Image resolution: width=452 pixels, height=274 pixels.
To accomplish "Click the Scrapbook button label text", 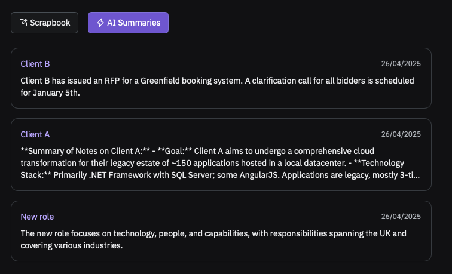I will click(50, 23).
